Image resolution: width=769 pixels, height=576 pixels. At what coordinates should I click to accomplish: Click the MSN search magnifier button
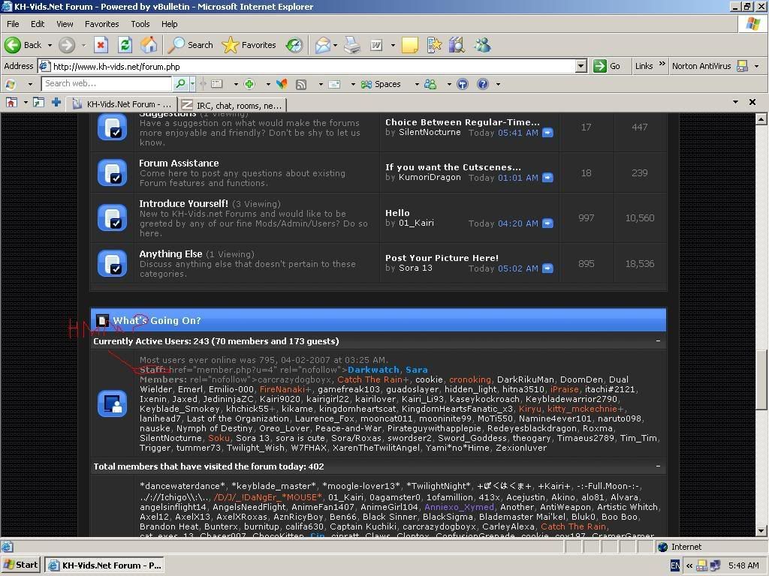point(180,84)
